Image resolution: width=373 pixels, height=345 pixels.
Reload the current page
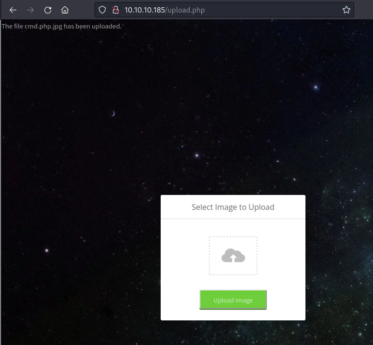(x=48, y=10)
